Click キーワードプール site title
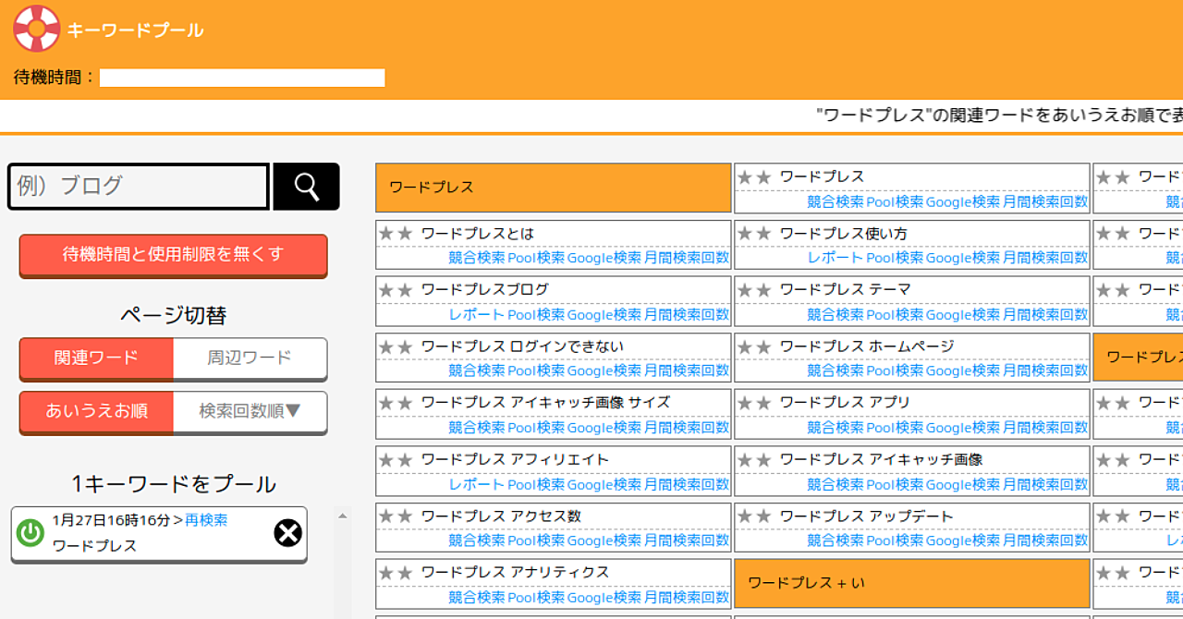 135,30
